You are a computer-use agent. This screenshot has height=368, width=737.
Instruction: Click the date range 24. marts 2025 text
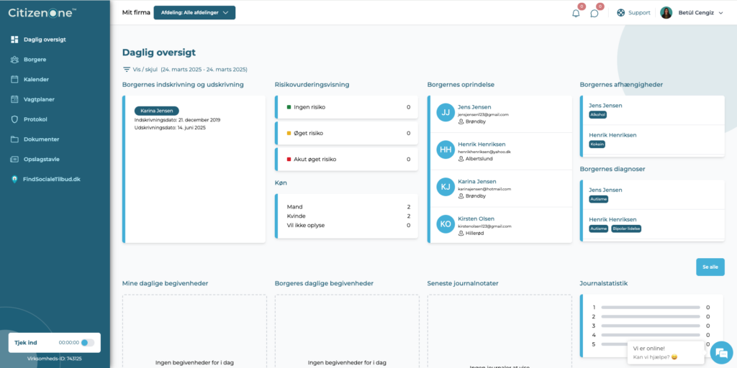point(204,70)
